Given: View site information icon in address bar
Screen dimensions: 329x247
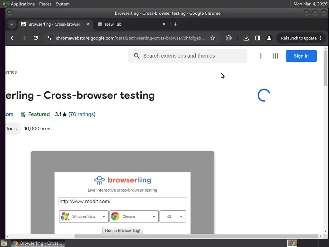Looking at the screenshot, I should (49, 38).
